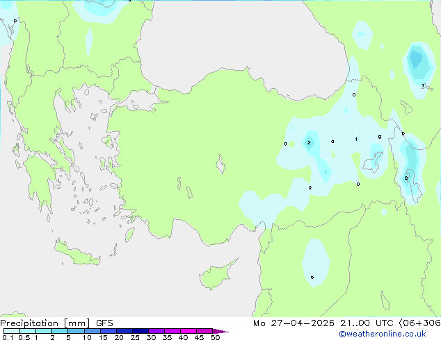Image resolution: width=441 pixels, height=340 pixels.
Task: Select the 45–50 mm legend color box
Action: click(x=205, y=331)
